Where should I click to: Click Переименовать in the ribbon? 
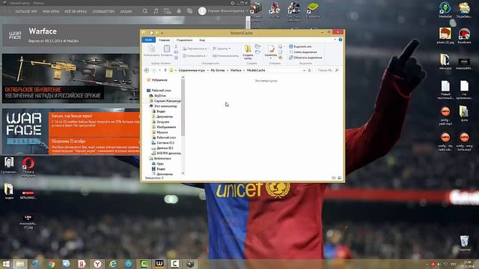225,56
